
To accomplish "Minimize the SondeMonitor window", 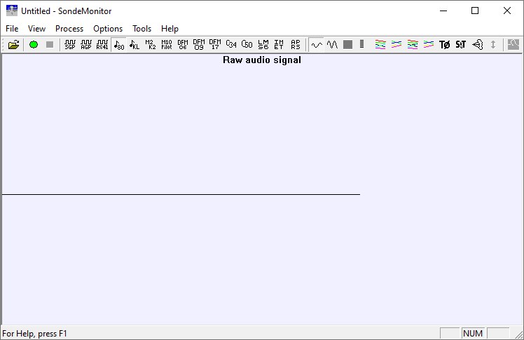I will click(443, 11).
